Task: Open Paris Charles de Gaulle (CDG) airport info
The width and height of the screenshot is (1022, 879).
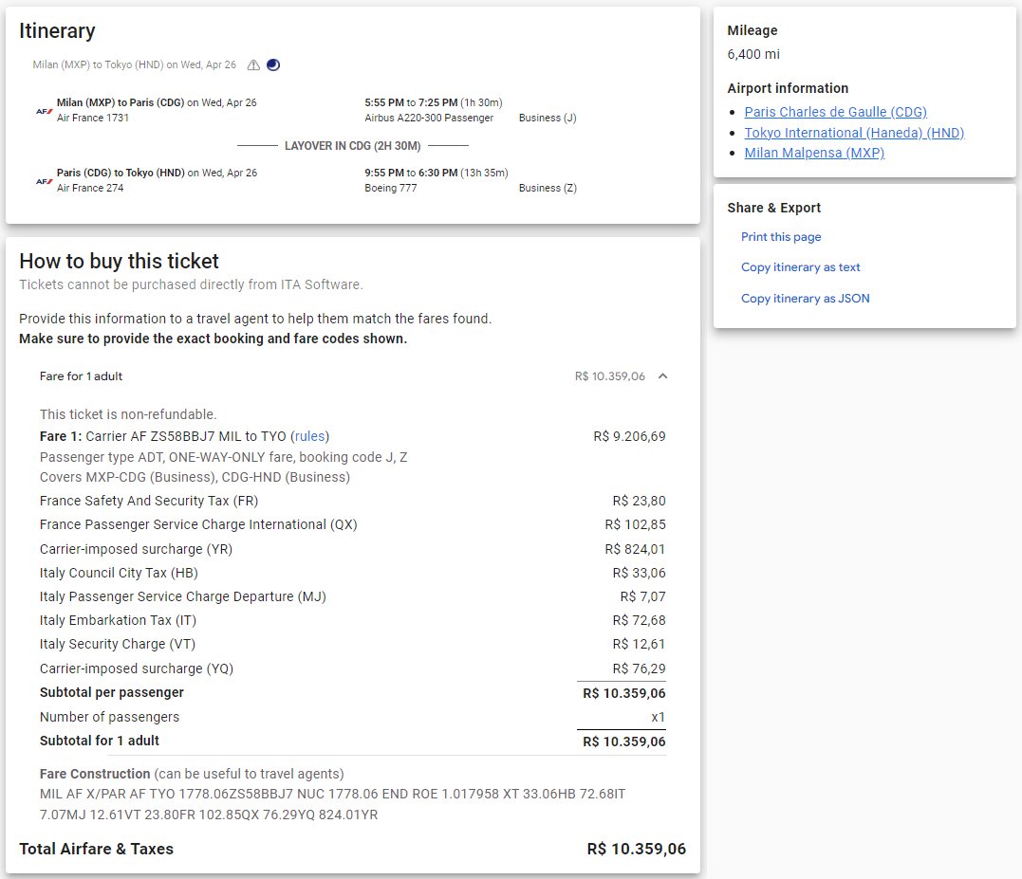Action: pyautogui.click(x=836, y=112)
